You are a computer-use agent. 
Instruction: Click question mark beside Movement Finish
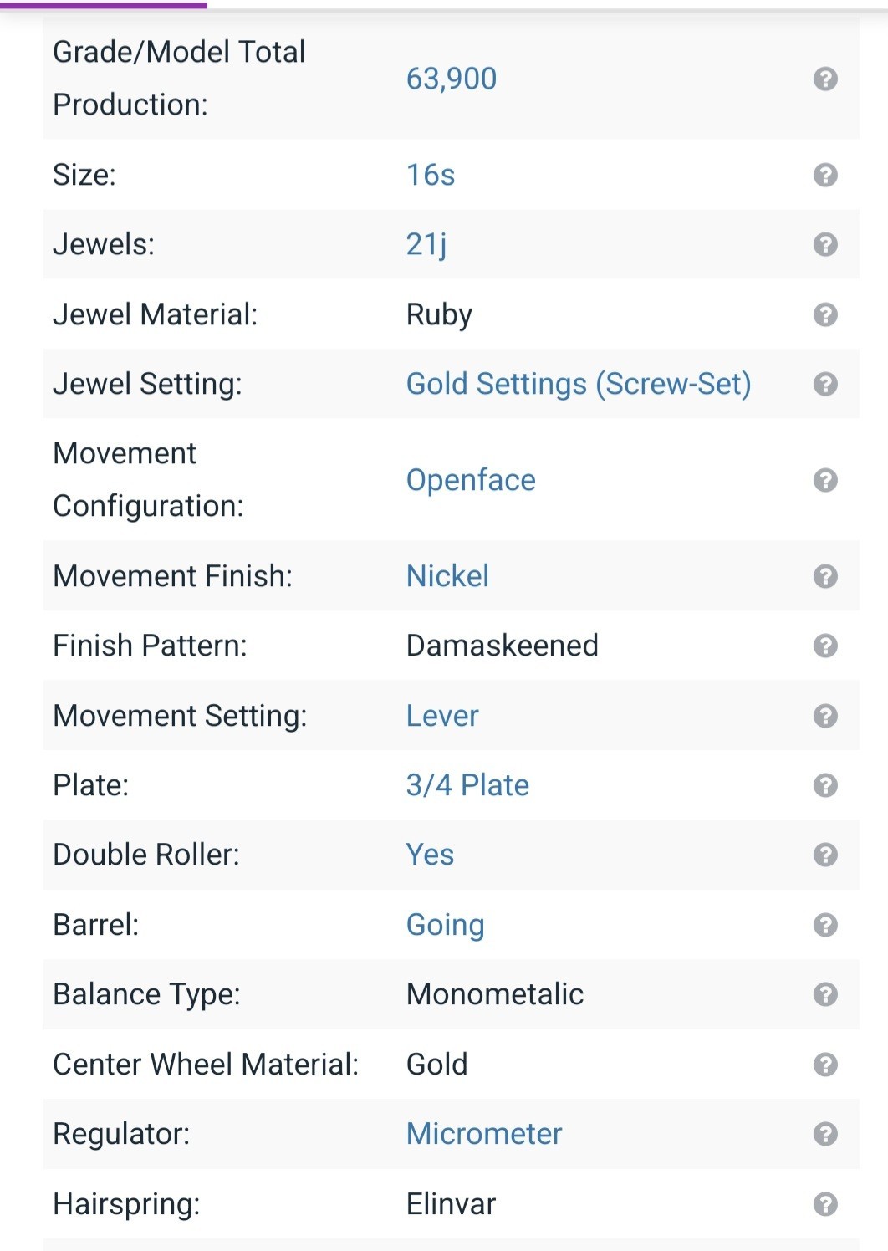[825, 576]
